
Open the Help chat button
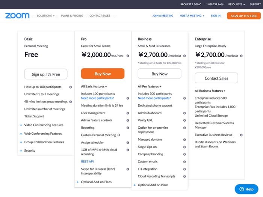(246, 189)
